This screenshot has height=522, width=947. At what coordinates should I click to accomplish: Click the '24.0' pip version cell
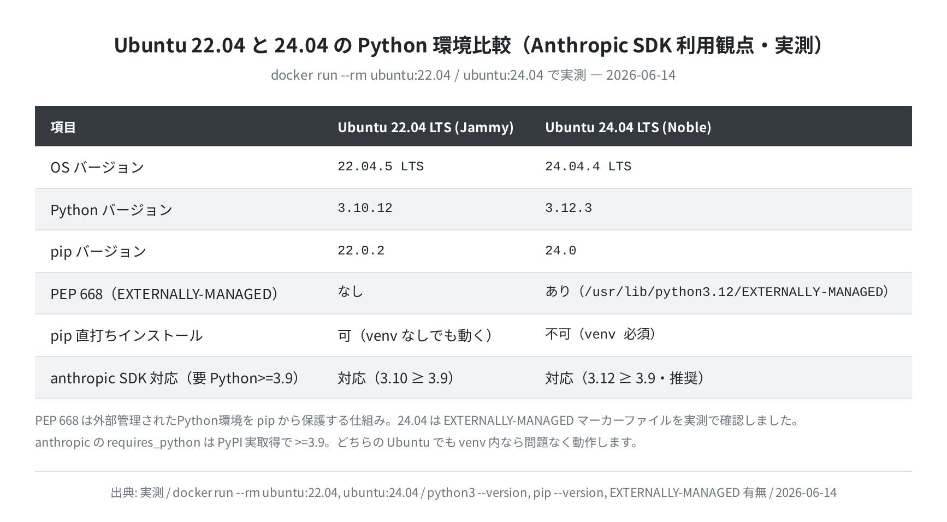pos(560,251)
